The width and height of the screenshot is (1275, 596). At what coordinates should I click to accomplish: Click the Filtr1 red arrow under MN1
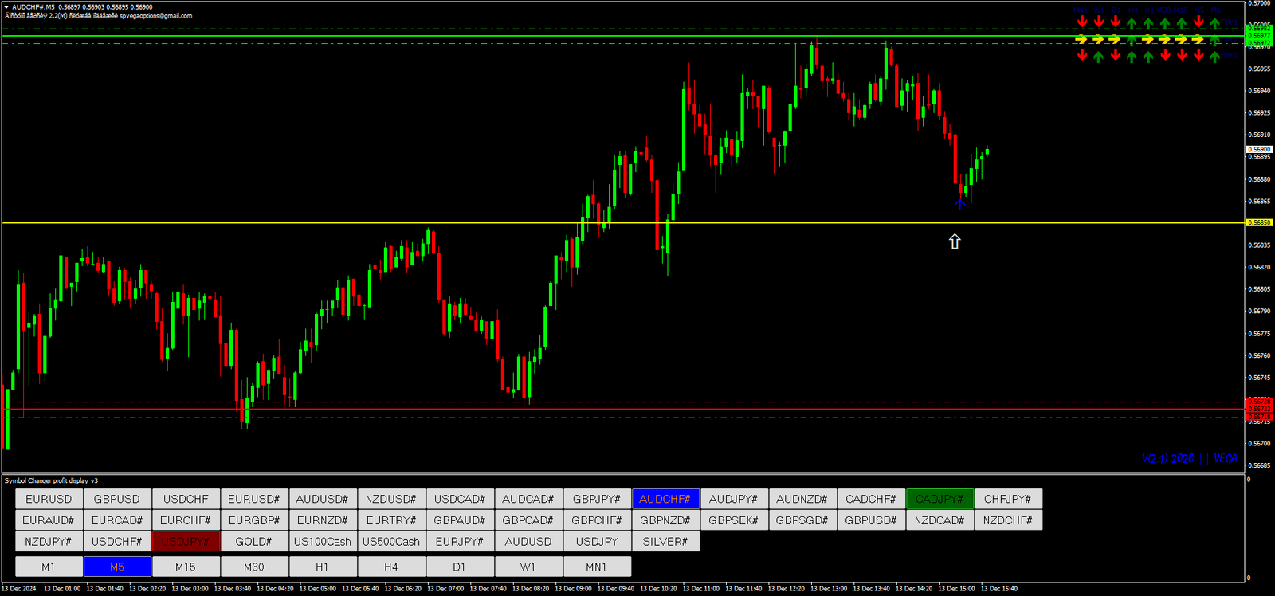pos(1081,22)
